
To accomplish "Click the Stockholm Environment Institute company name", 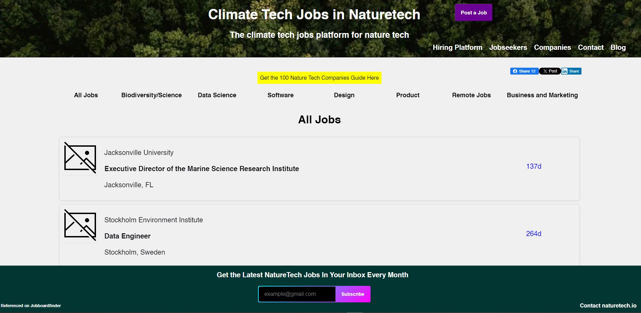I will pyautogui.click(x=153, y=220).
